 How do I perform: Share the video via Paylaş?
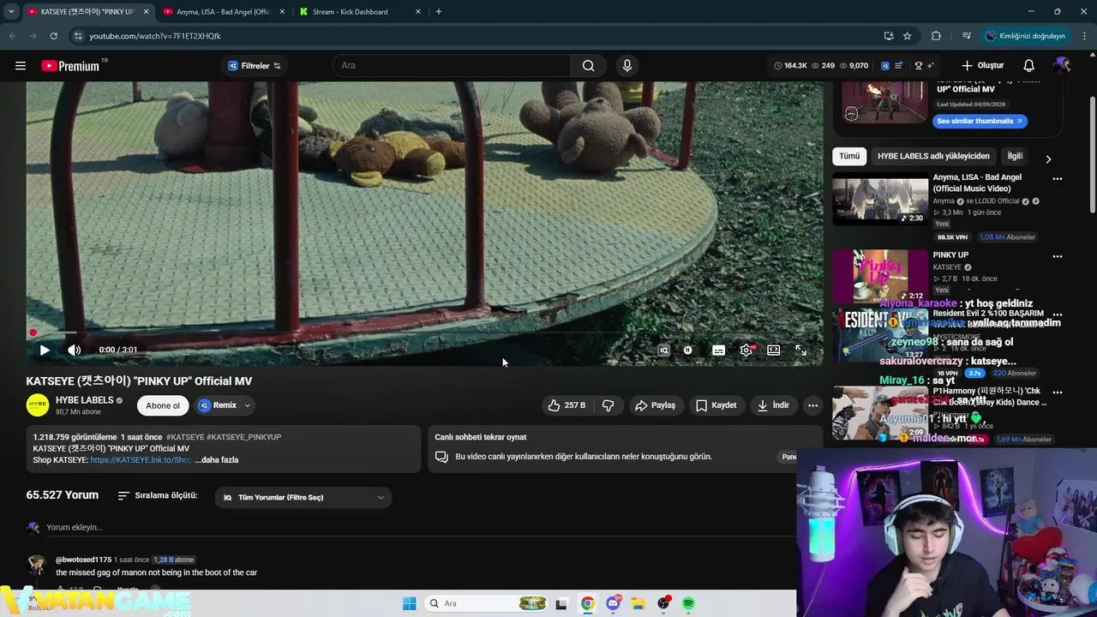coord(655,405)
